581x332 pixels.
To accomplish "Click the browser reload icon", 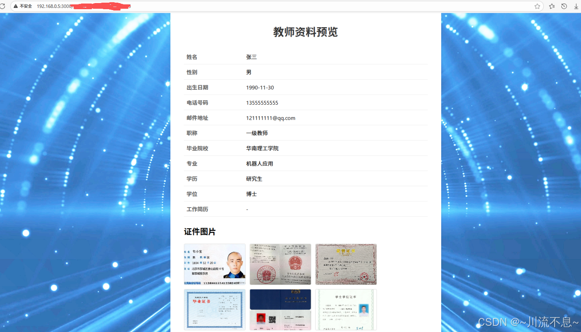I will (2, 6).
